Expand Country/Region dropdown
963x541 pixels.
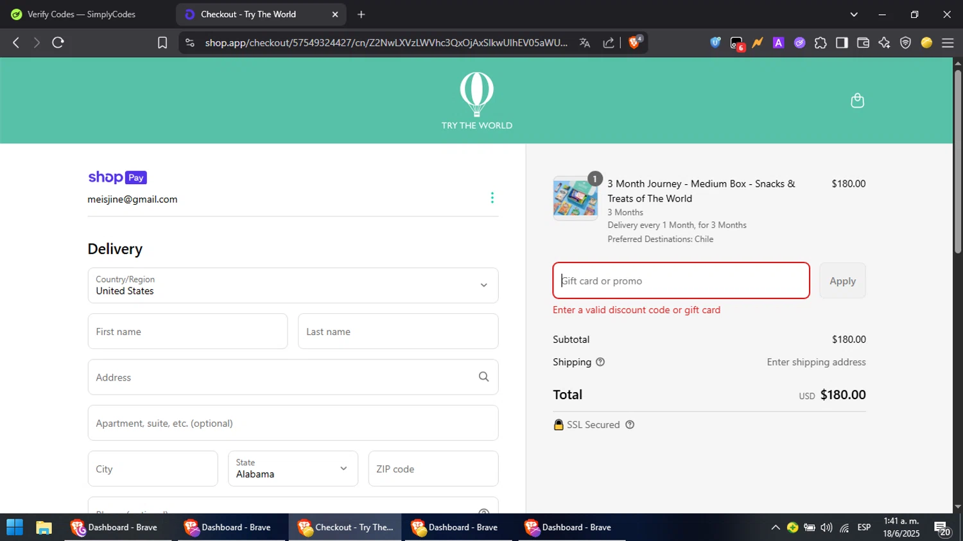(293, 286)
